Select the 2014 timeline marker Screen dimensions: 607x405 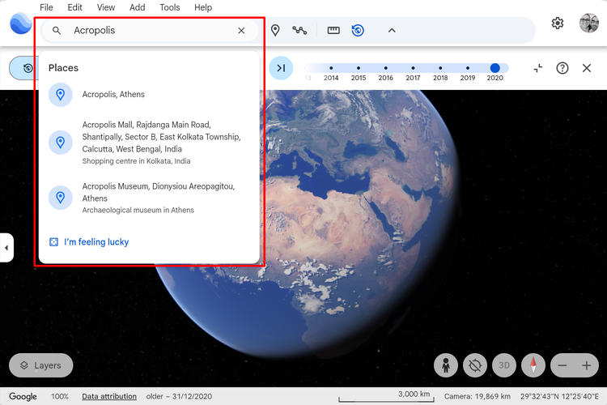point(331,68)
